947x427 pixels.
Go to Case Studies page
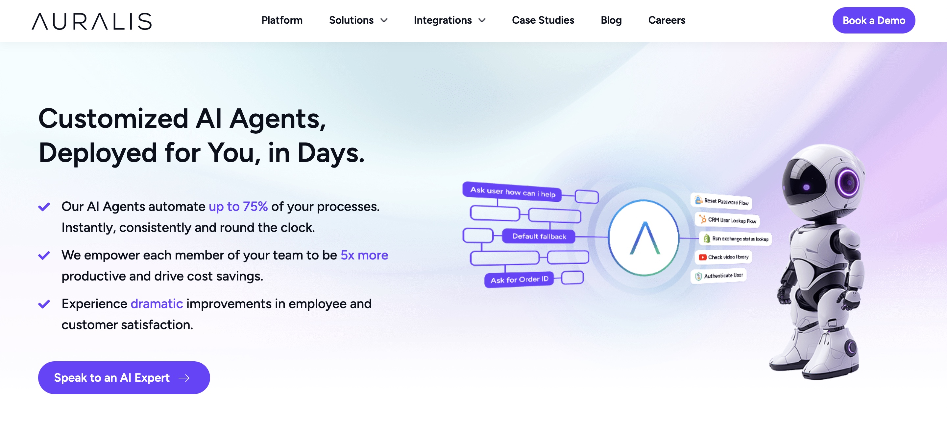pos(543,20)
